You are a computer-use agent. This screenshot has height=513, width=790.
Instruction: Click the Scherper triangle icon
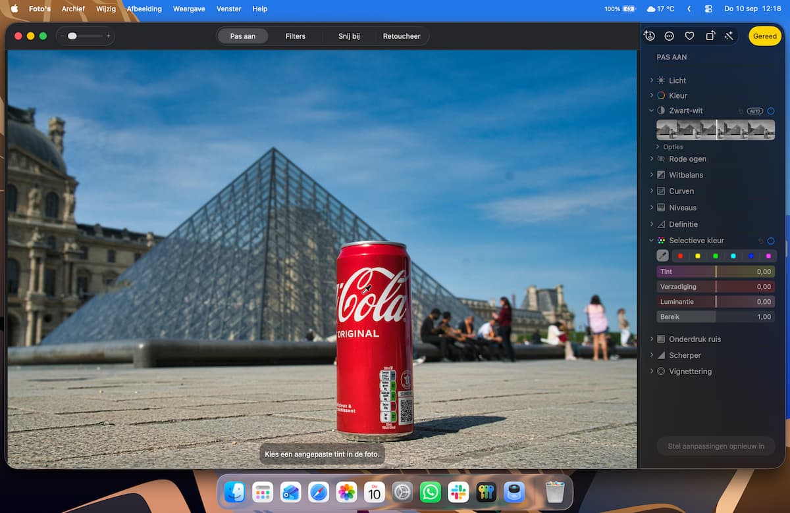pyautogui.click(x=661, y=355)
